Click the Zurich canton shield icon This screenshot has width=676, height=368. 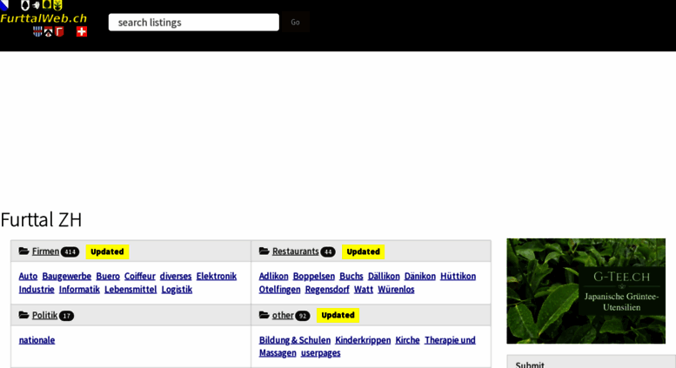tap(4, 4)
